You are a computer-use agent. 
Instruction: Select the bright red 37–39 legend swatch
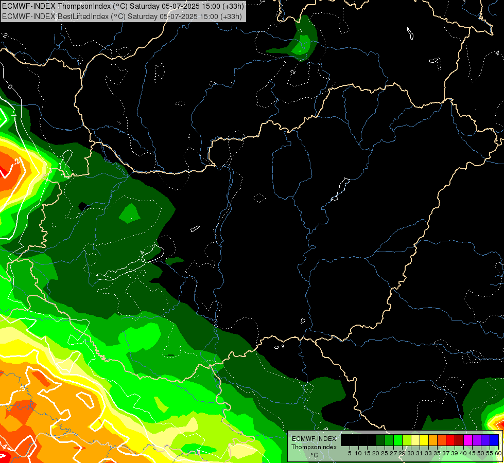click(450, 440)
